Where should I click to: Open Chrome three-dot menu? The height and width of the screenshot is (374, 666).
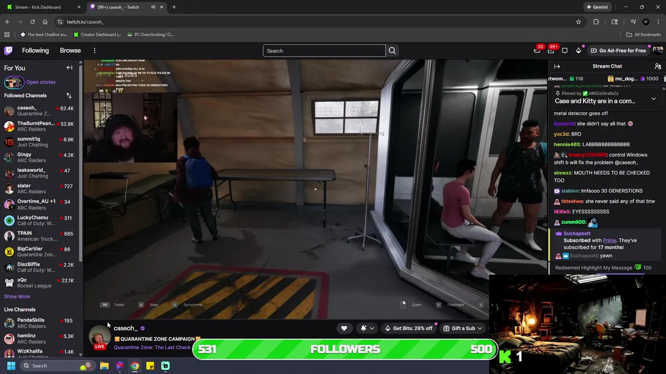coord(659,22)
